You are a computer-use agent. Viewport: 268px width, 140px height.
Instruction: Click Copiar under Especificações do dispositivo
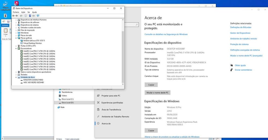pyautogui.click(x=151, y=85)
